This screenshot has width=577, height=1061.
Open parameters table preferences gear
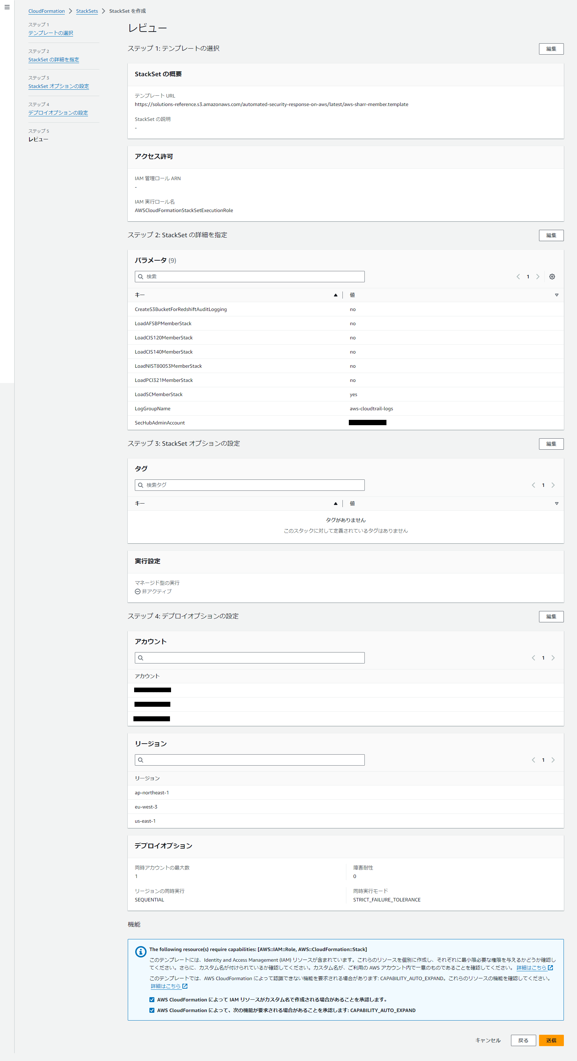(552, 277)
